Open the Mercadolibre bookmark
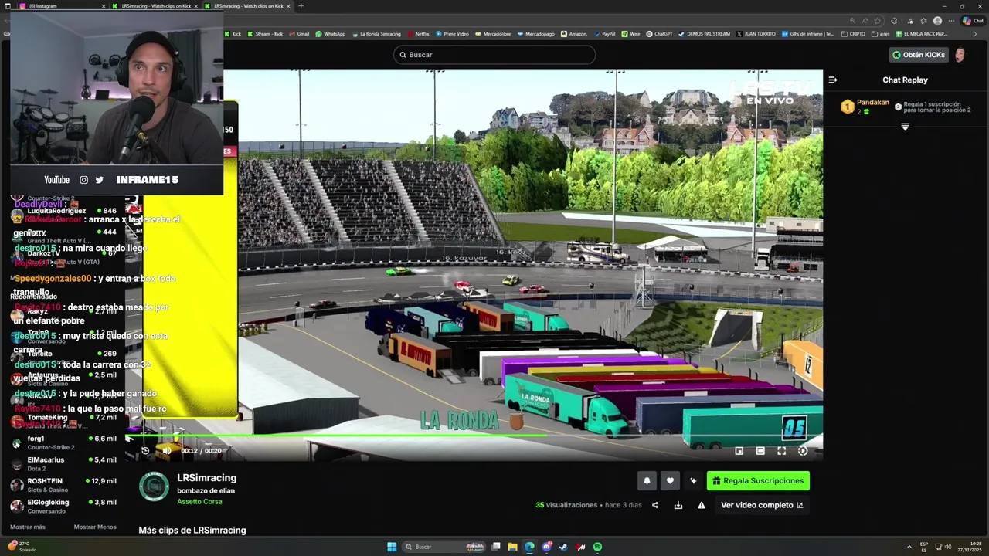 [494, 34]
